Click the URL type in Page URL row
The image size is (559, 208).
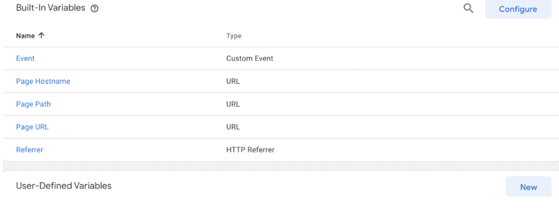(233, 127)
